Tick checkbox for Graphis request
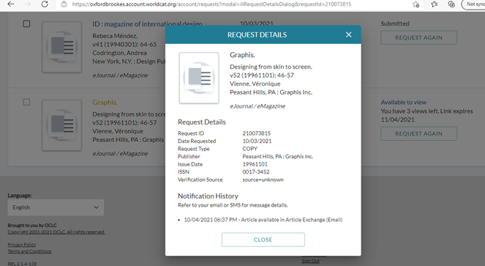 coord(26,102)
